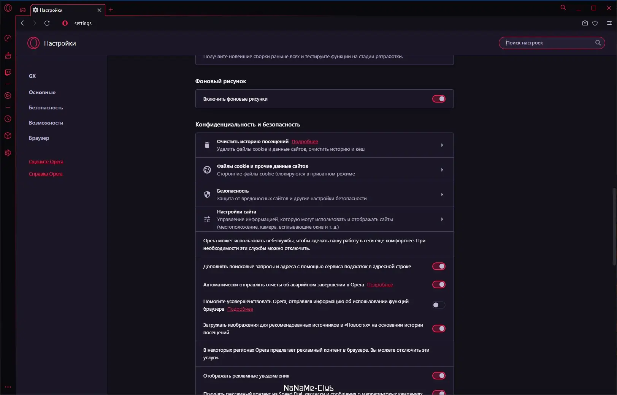This screenshot has height=395, width=617.
Task: Click shield icon beside Безопасность row
Action: tap(207, 194)
